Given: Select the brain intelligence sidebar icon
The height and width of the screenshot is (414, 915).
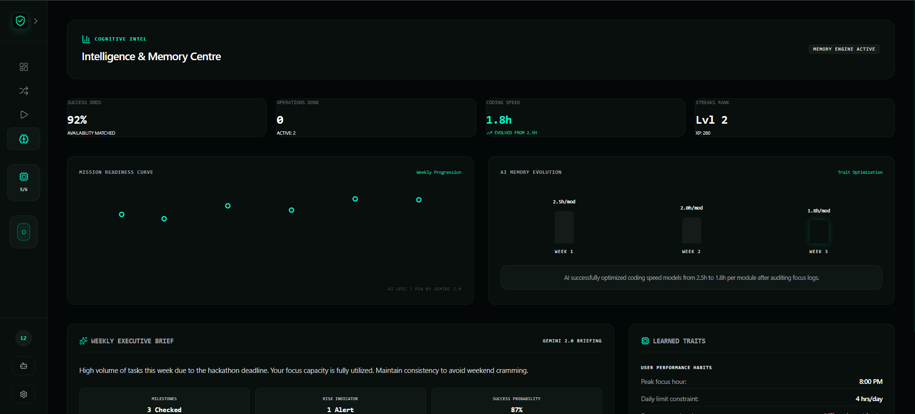Looking at the screenshot, I should 24,139.
